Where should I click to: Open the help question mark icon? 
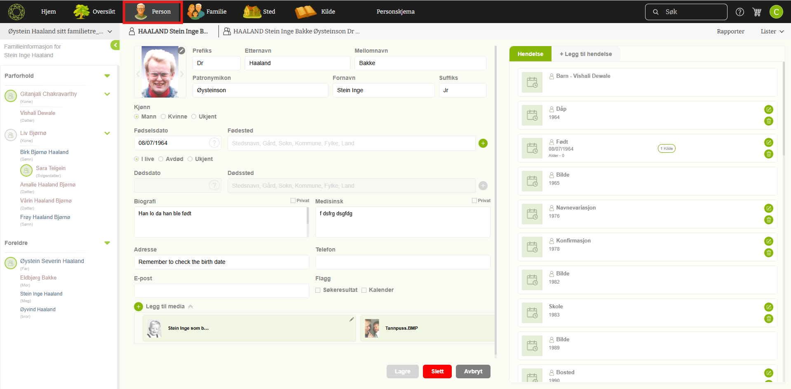pyautogui.click(x=740, y=12)
